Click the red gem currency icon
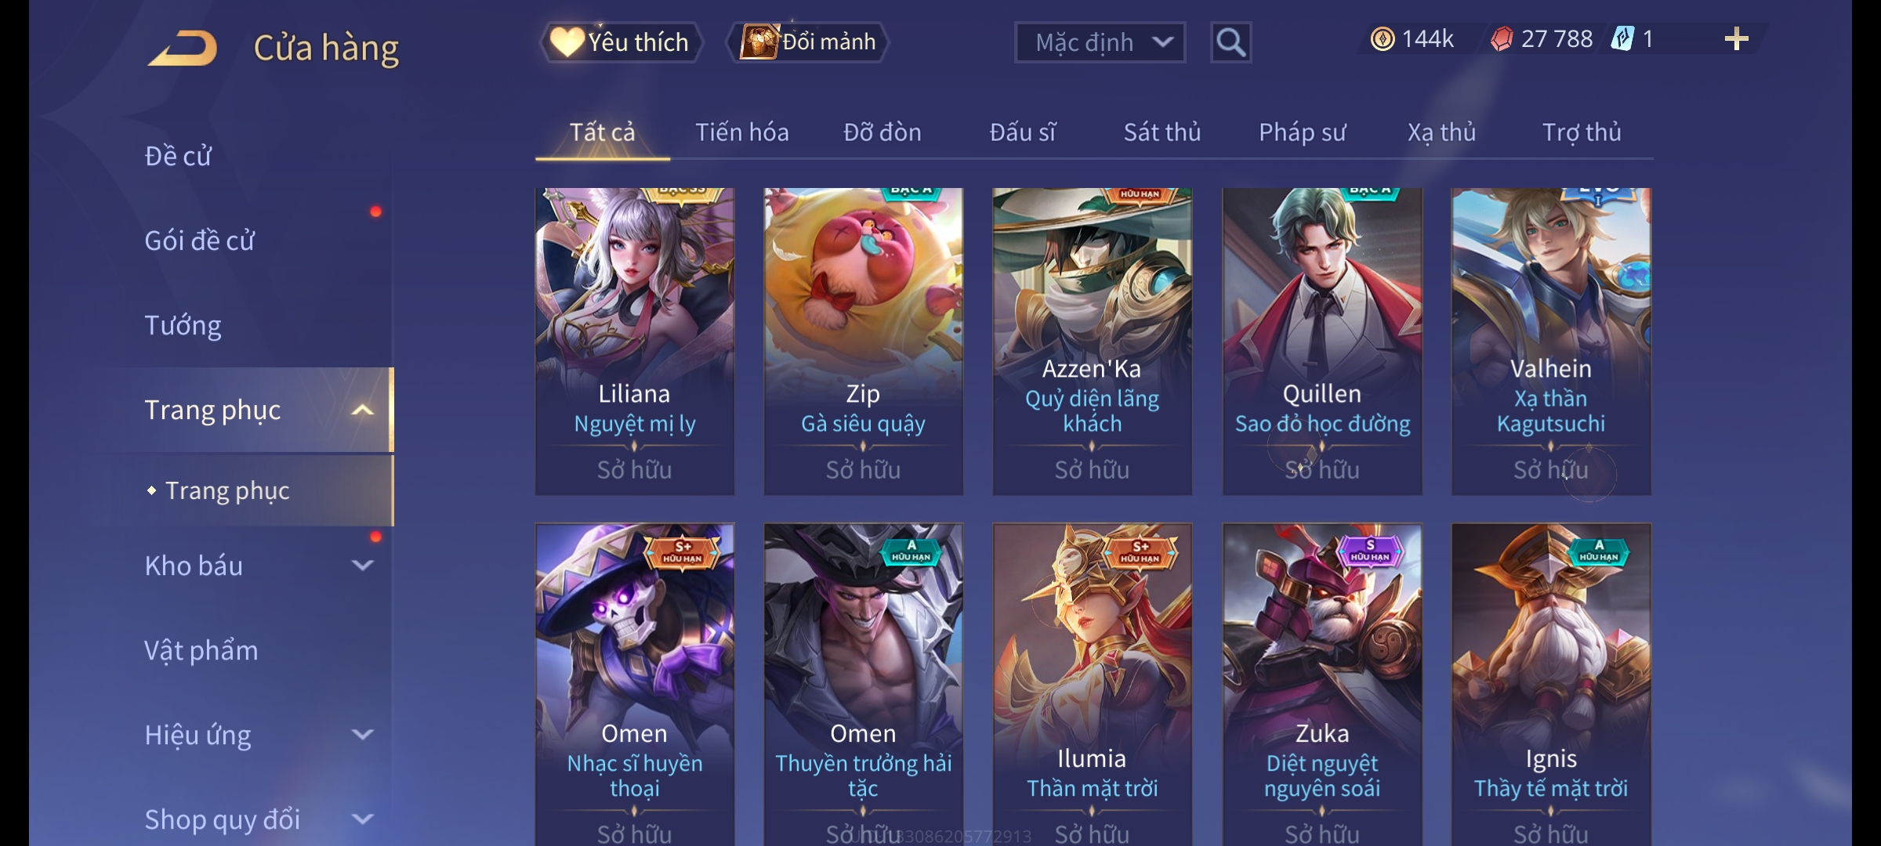Screen dimensions: 1881x846 coord(1502,39)
